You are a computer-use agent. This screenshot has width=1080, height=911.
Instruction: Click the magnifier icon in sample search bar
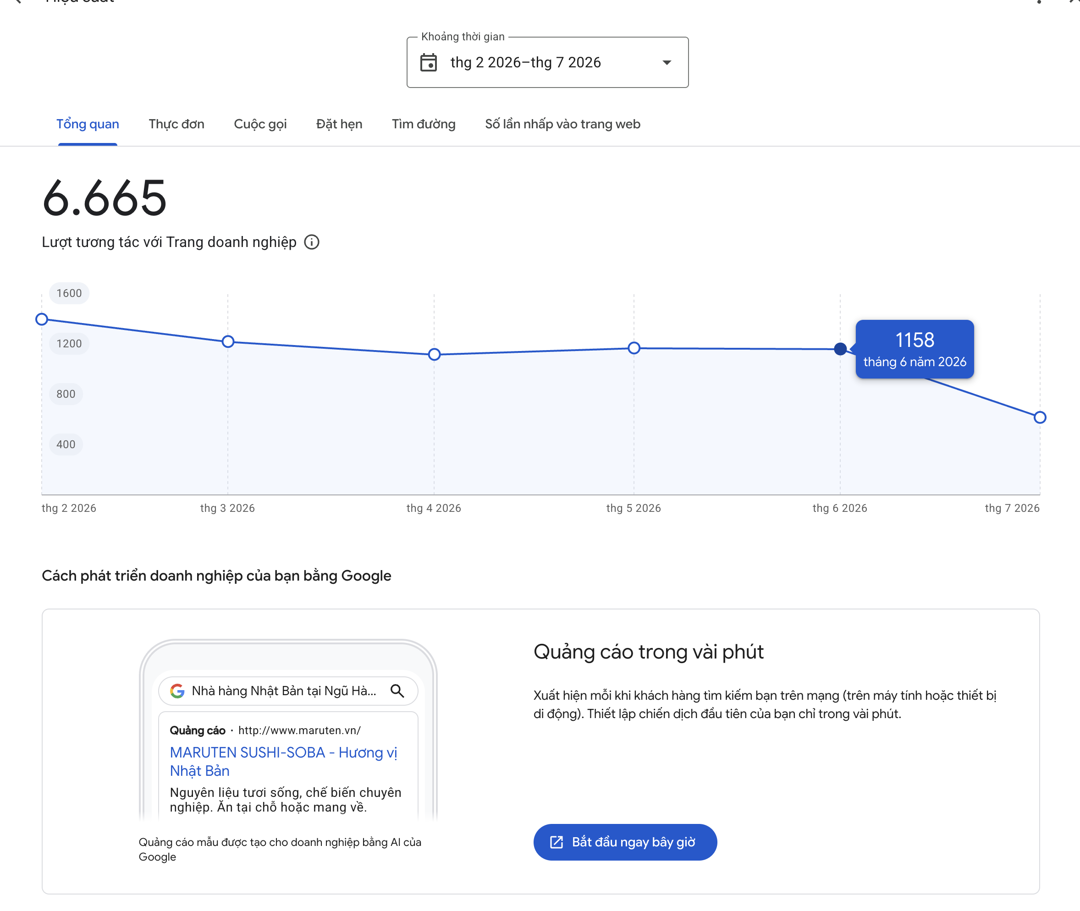[397, 691]
